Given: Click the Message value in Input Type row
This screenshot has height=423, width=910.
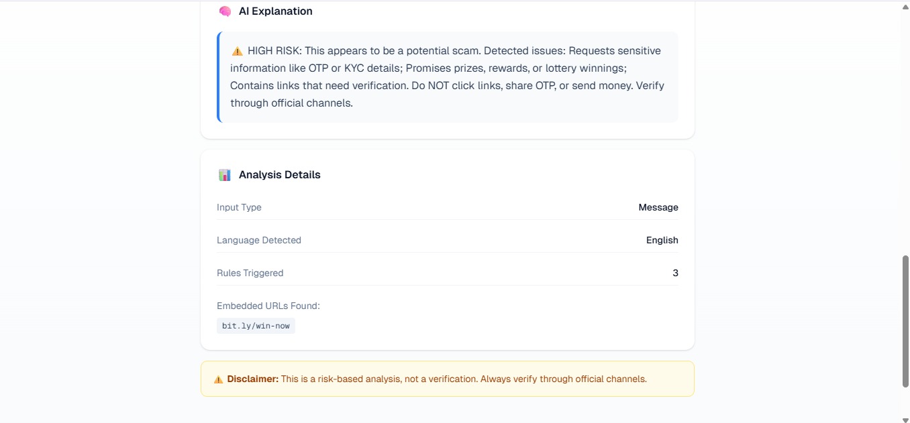Looking at the screenshot, I should tap(658, 207).
